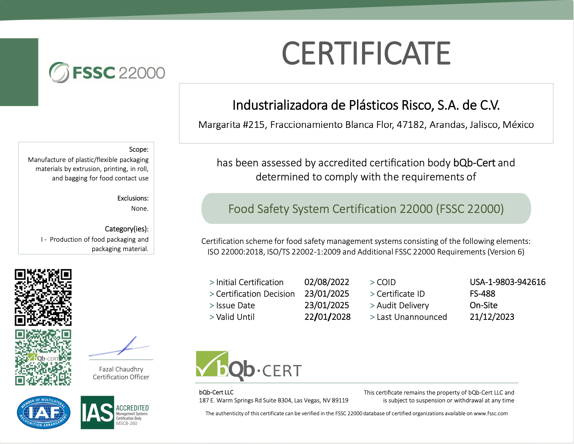Click the upper black QR code

coord(43,297)
